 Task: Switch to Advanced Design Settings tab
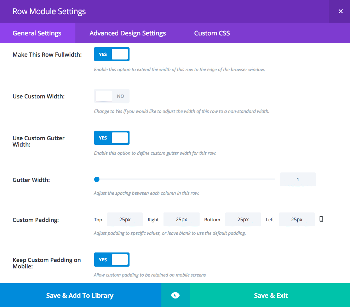128,33
